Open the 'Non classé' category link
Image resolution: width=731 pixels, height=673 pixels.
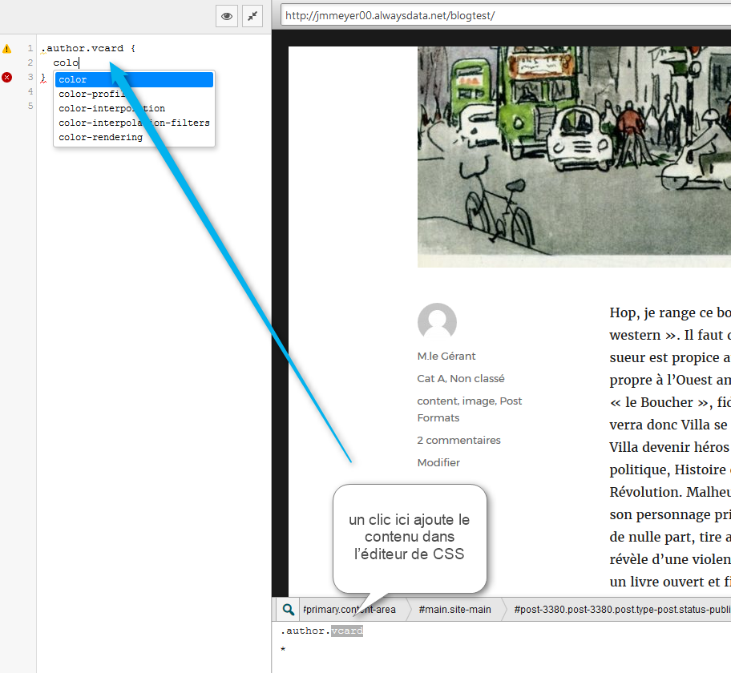point(478,378)
